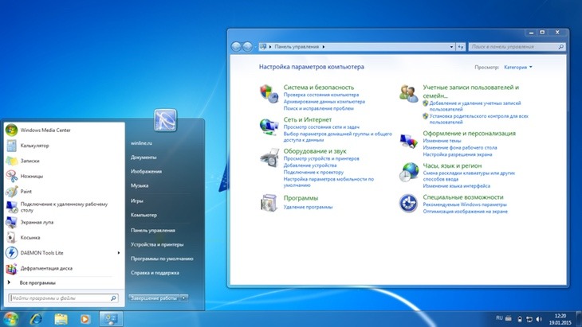The image size is (582, 327).
Task: Open the address bar history dropdown arrow
Action: 451,47
